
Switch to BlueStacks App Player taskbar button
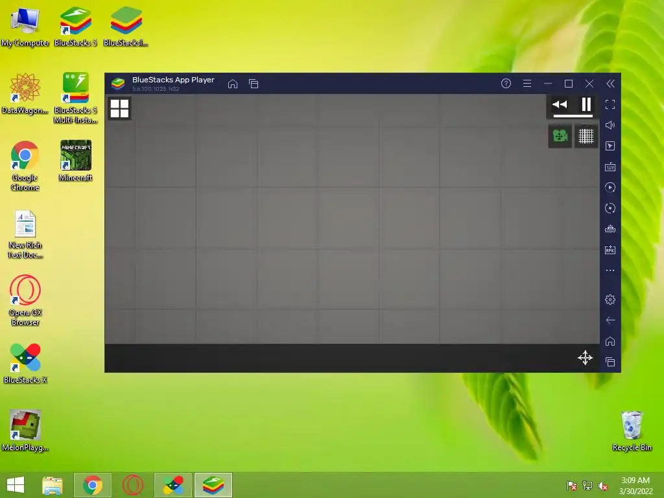point(213,485)
